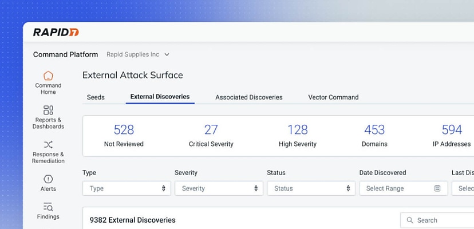The height and width of the screenshot is (229, 474).
Task: Open the Type filter dropdown
Action: click(127, 188)
